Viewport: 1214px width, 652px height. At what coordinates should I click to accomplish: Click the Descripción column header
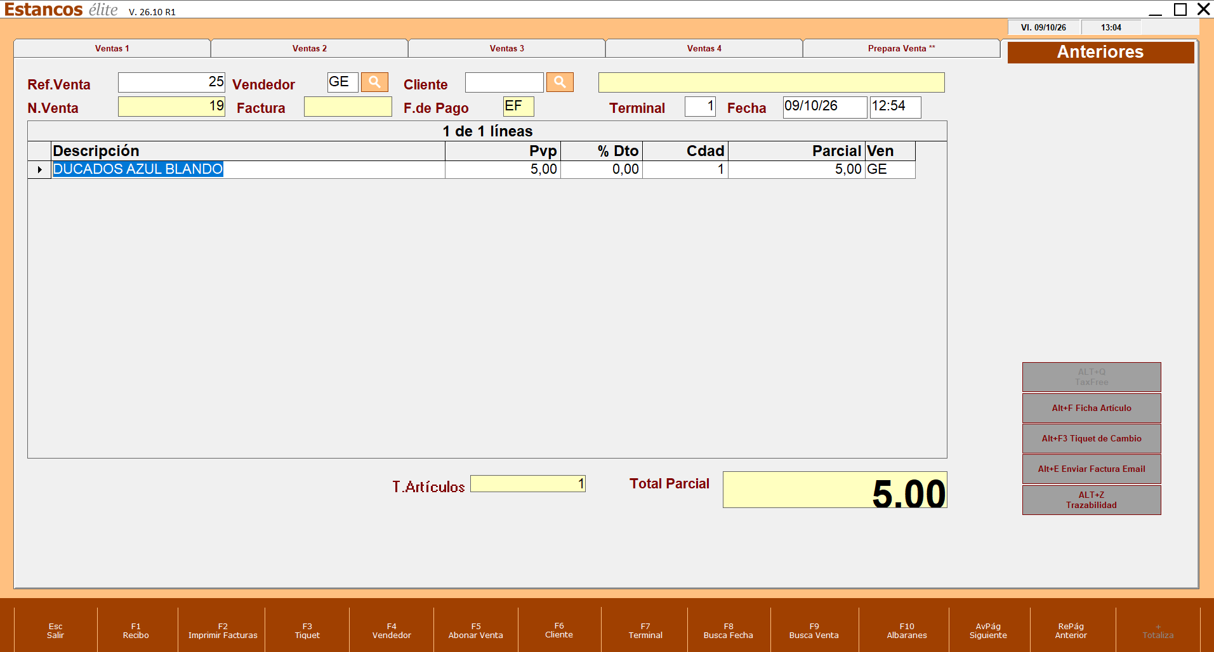248,151
